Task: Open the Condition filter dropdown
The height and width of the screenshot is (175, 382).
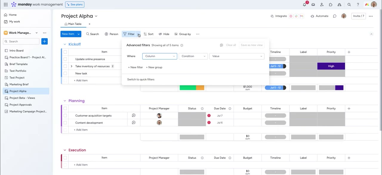Action: point(193,56)
